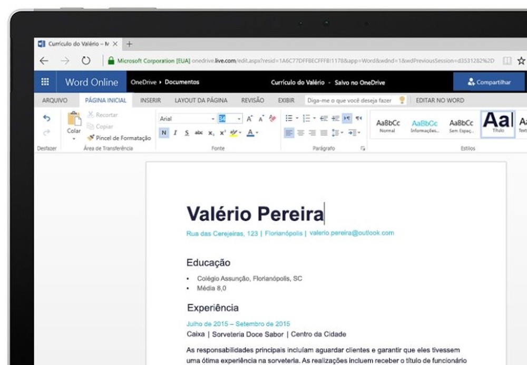
Task: Center align the paragraph text
Action: (300, 133)
